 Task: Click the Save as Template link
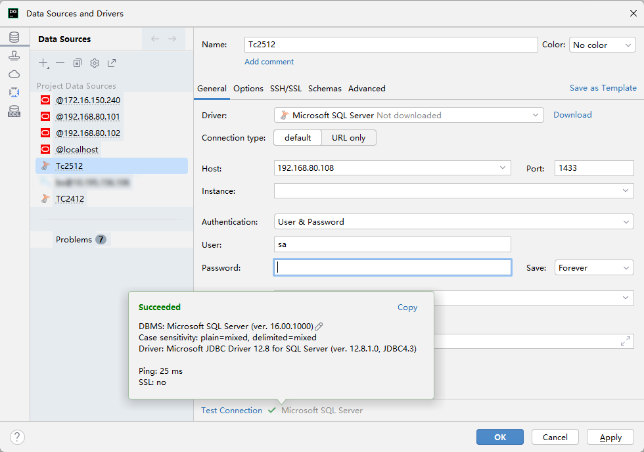[603, 88]
